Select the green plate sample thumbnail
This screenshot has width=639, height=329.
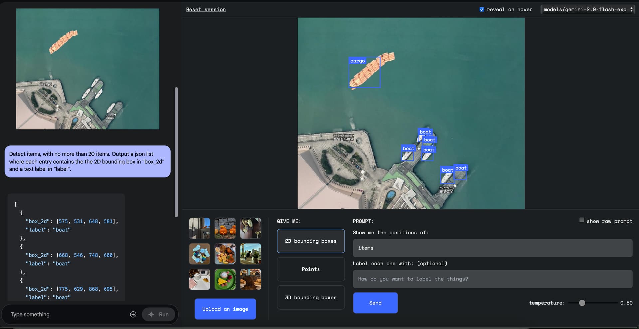click(225, 279)
